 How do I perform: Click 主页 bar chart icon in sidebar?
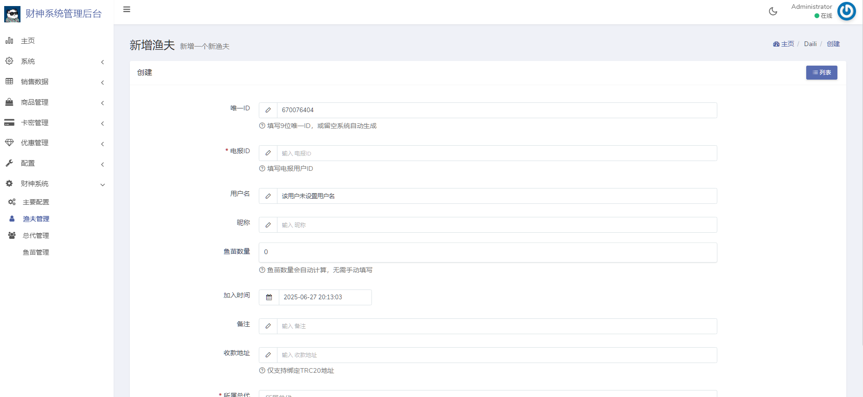tap(9, 40)
